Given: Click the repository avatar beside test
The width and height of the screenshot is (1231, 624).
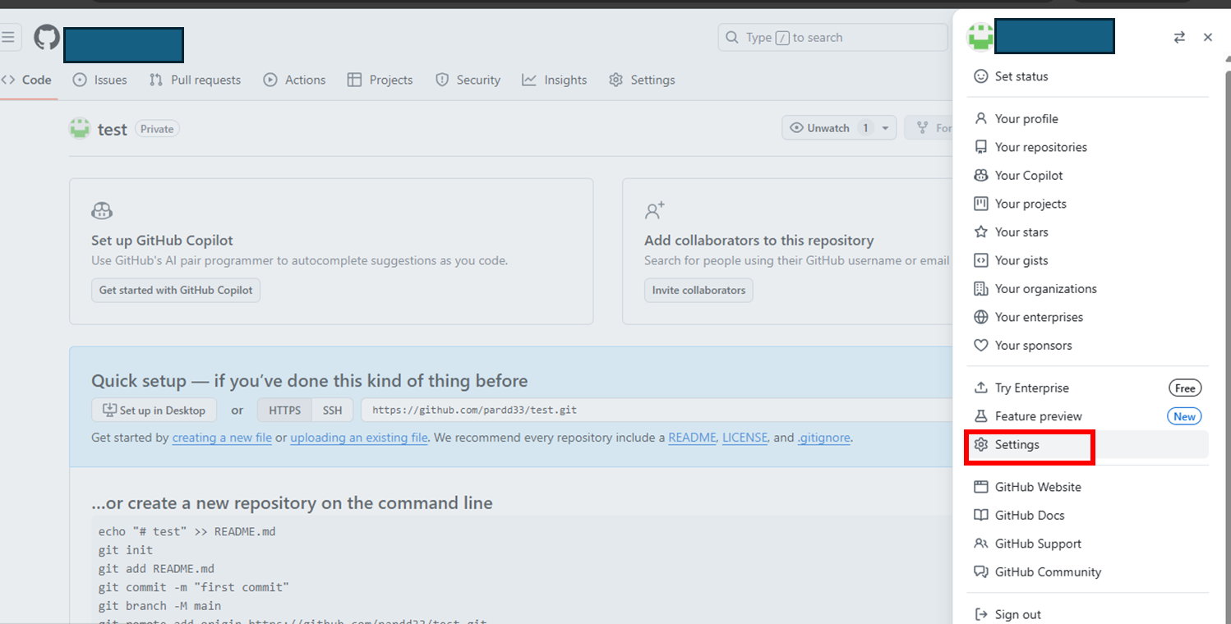Looking at the screenshot, I should pos(80,128).
